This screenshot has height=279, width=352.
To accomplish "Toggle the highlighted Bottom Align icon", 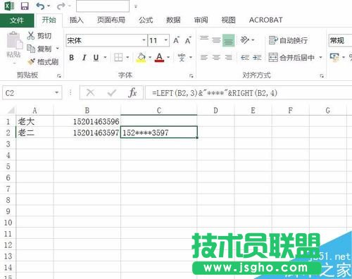I will point(229,40).
